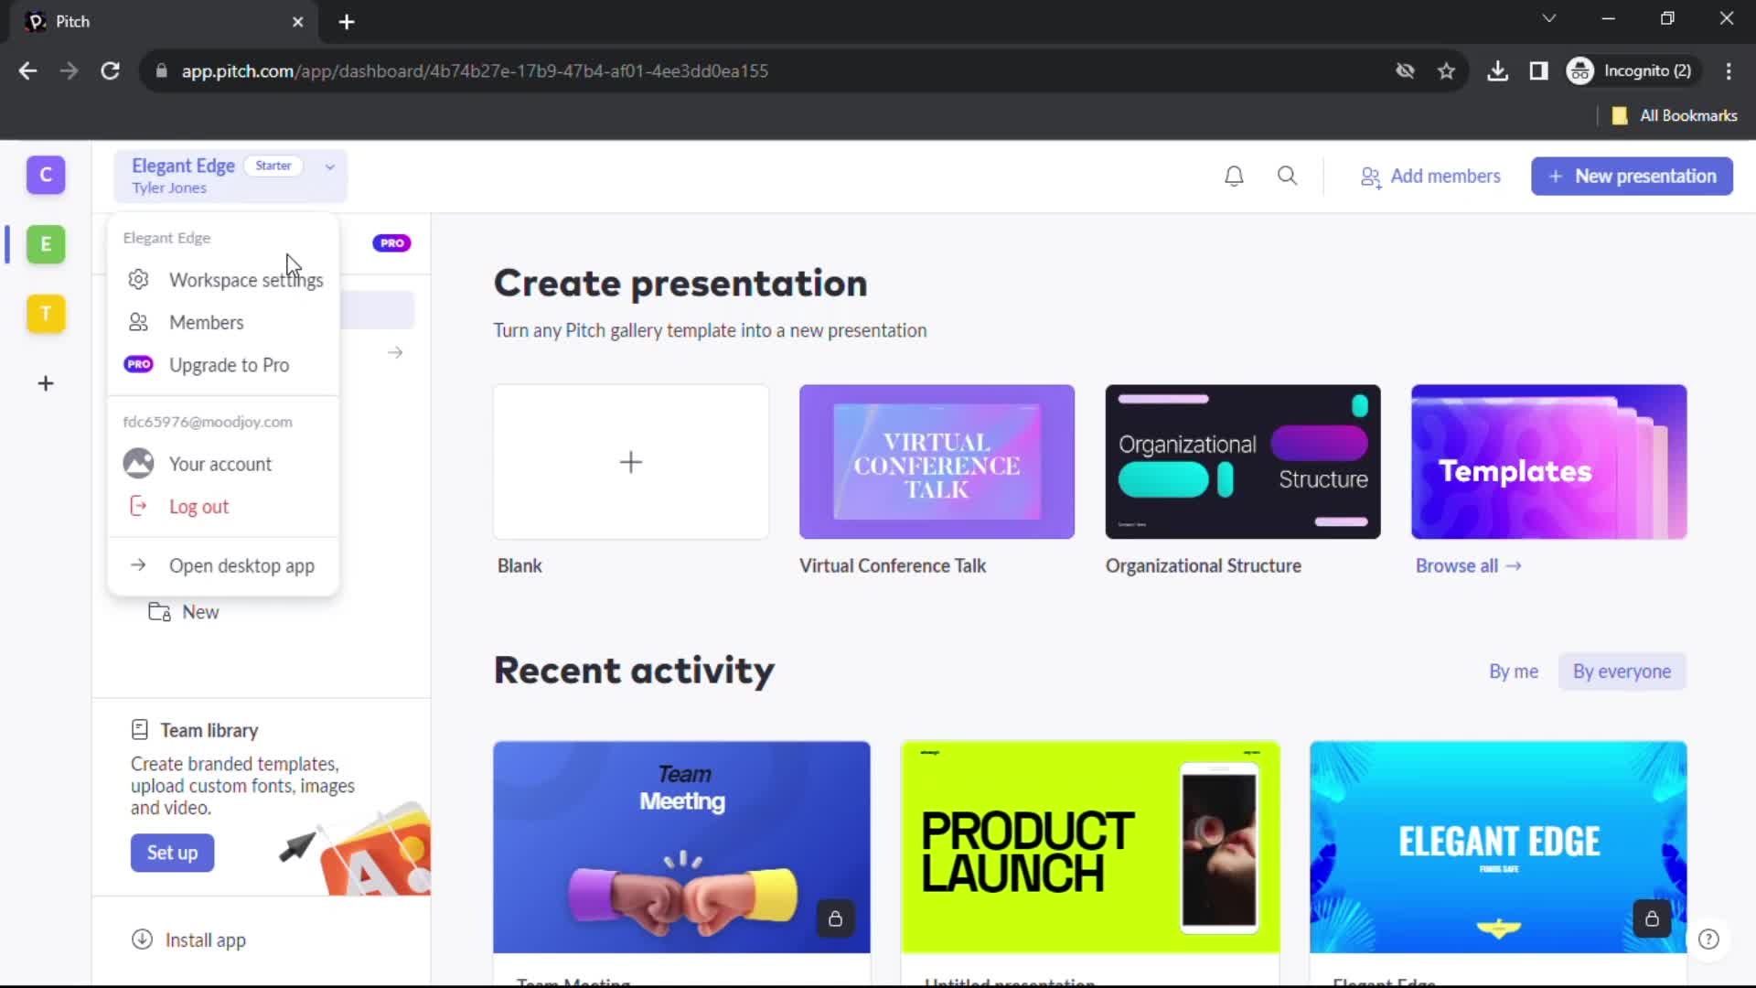Click lock icon on Team Meeting card

835,918
